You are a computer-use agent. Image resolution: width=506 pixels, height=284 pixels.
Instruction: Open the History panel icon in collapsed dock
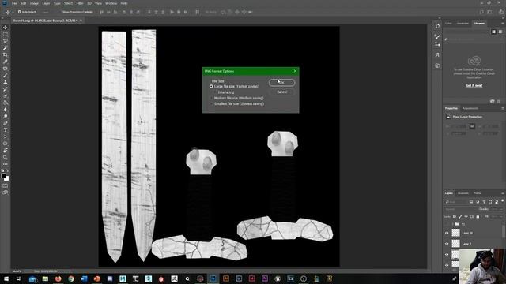point(437,26)
